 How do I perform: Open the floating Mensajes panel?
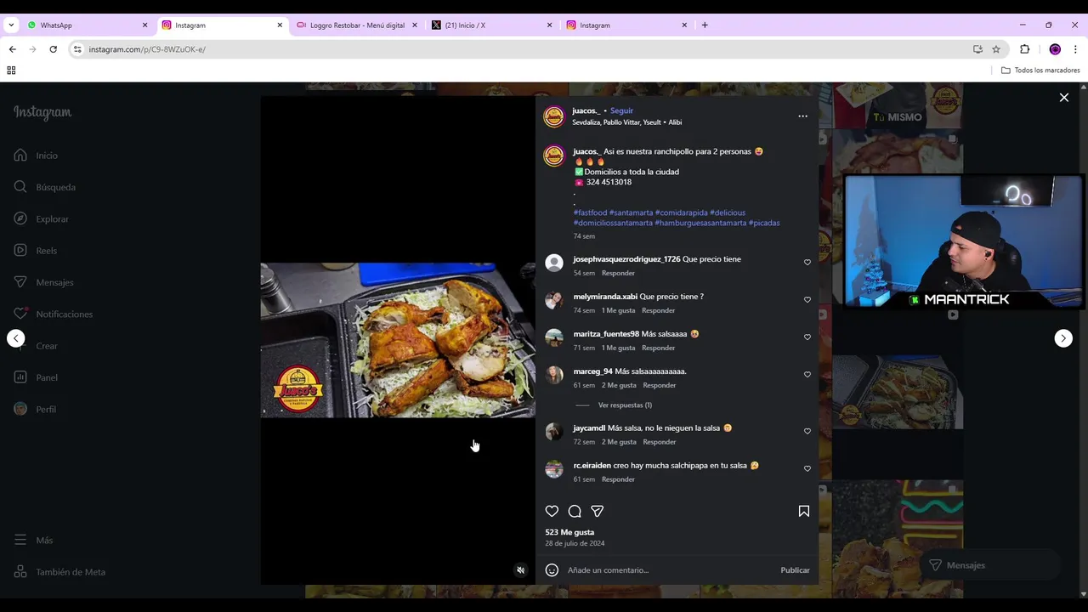point(989,565)
